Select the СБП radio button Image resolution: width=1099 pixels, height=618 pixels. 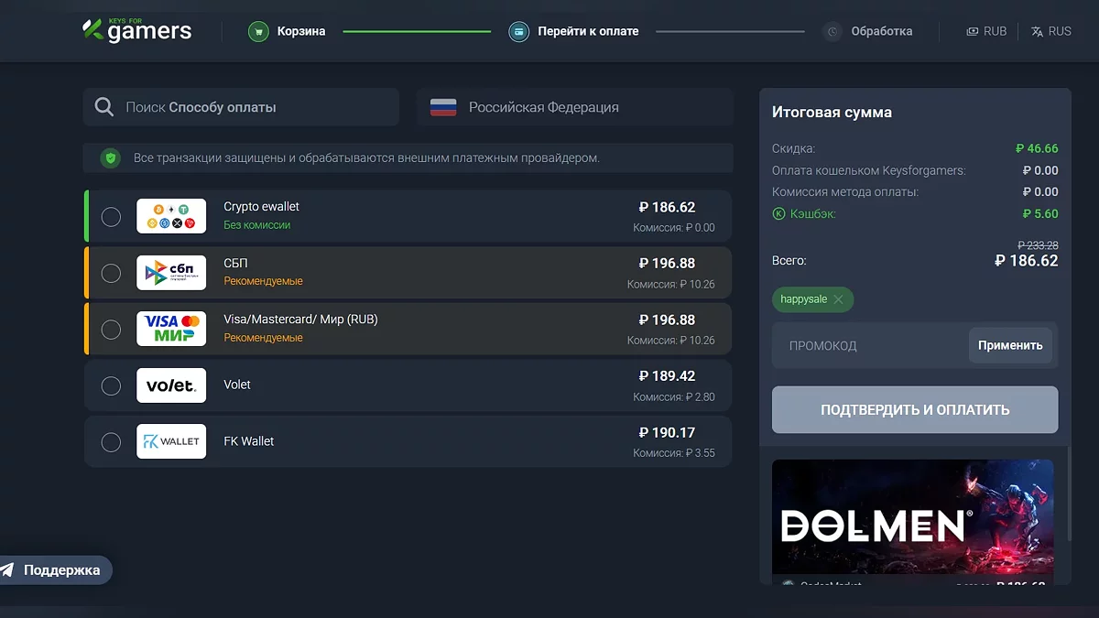point(111,273)
